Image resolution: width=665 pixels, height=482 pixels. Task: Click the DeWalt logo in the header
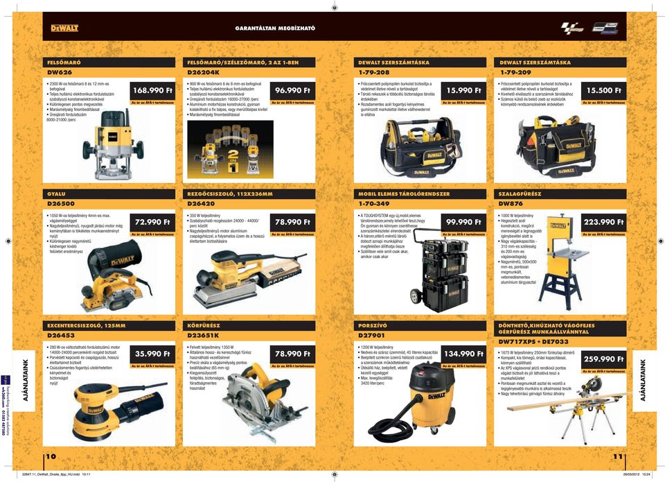(x=64, y=28)
